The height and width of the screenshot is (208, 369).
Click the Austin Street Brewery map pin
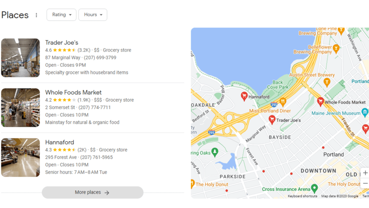click(x=327, y=83)
